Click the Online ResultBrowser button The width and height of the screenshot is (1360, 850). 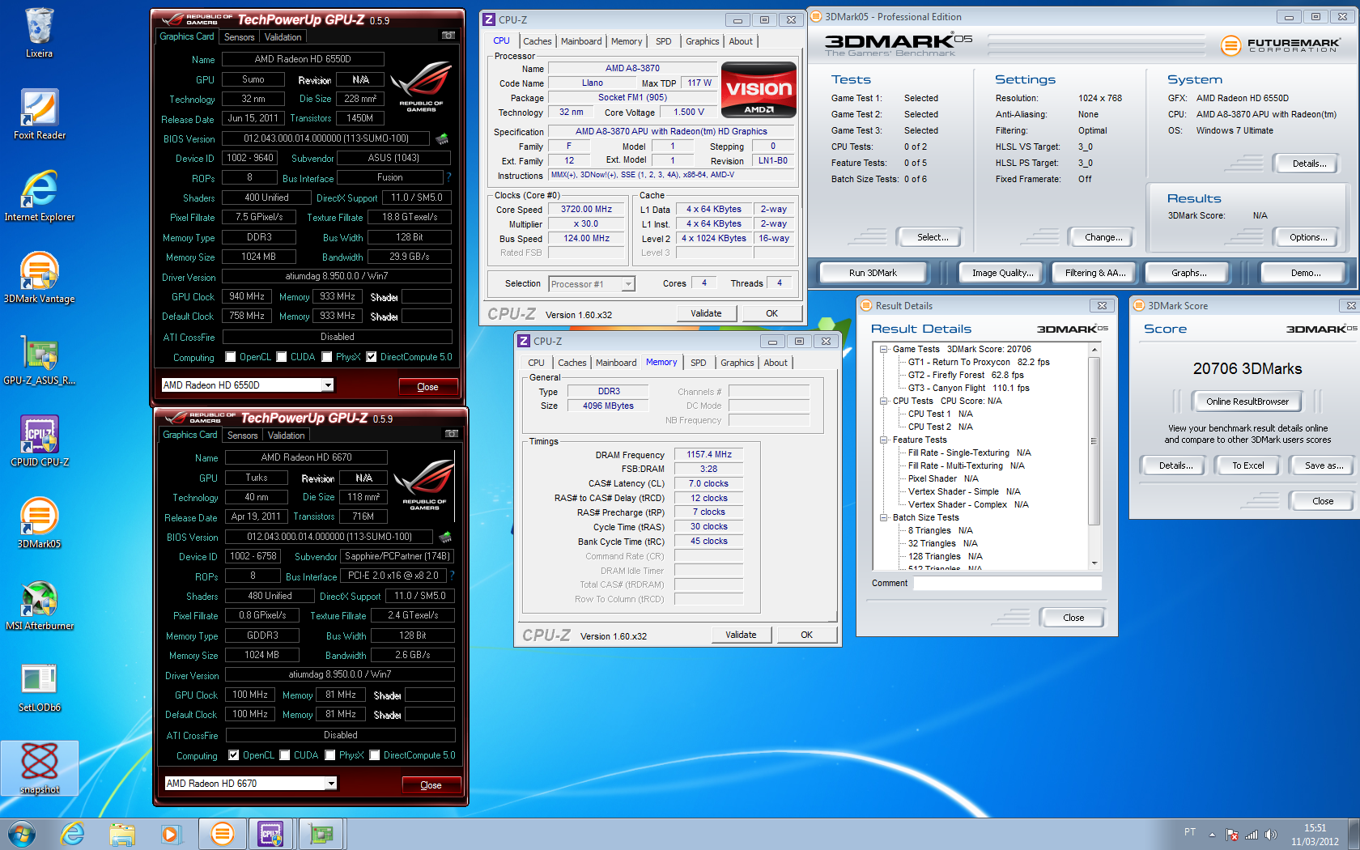point(1247,402)
